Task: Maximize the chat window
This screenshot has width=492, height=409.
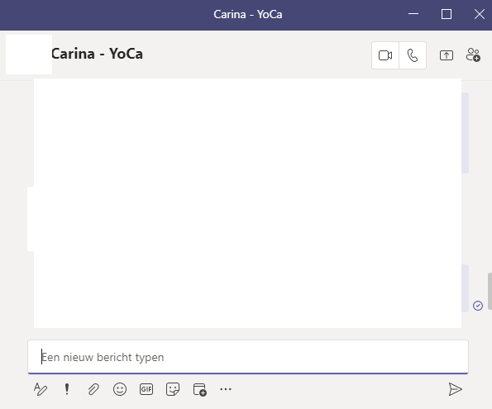Action: click(x=447, y=14)
